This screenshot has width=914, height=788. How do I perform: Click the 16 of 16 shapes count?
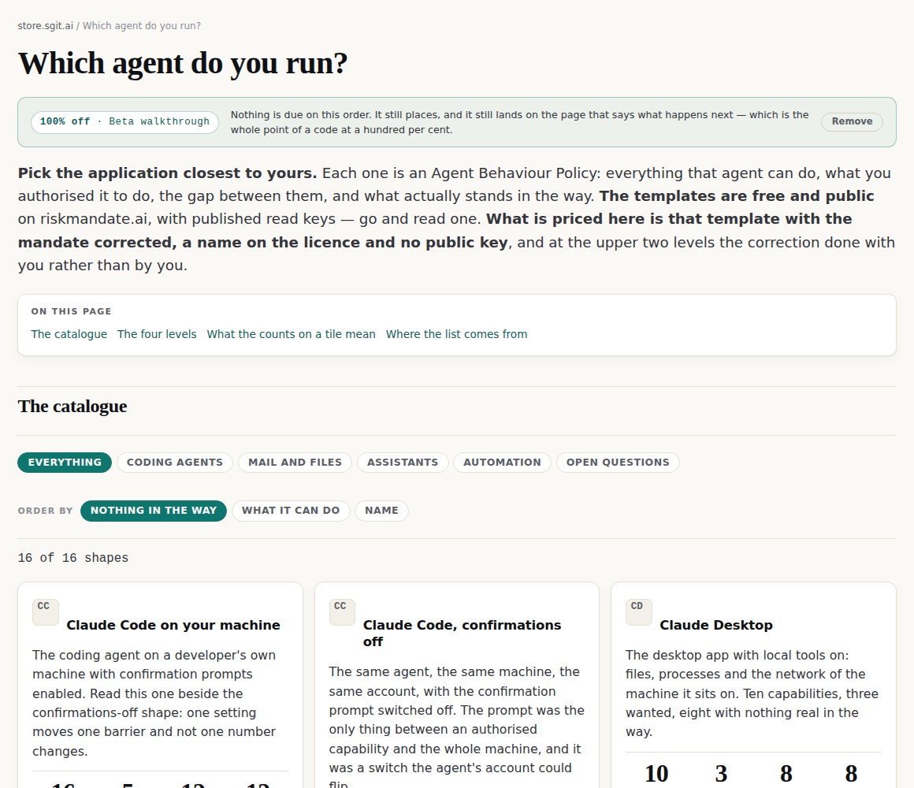coord(72,558)
